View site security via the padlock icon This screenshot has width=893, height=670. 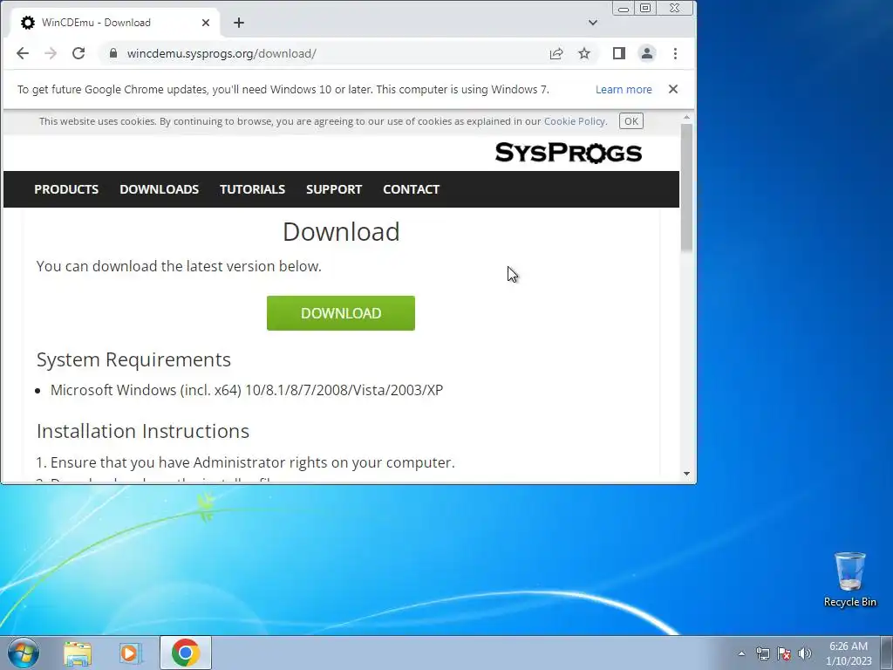pyautogui.click(x=113, y=53)
